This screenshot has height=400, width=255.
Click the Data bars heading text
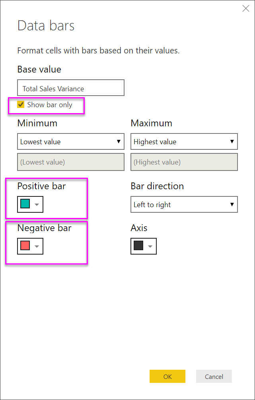tap(46, 26)
